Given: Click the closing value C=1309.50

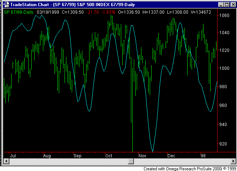Looking at the screenshot, I should [73, 12].
